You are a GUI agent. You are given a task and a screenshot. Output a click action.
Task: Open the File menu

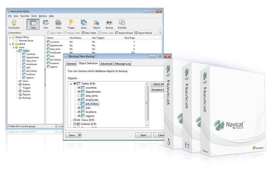coord(10,16)
